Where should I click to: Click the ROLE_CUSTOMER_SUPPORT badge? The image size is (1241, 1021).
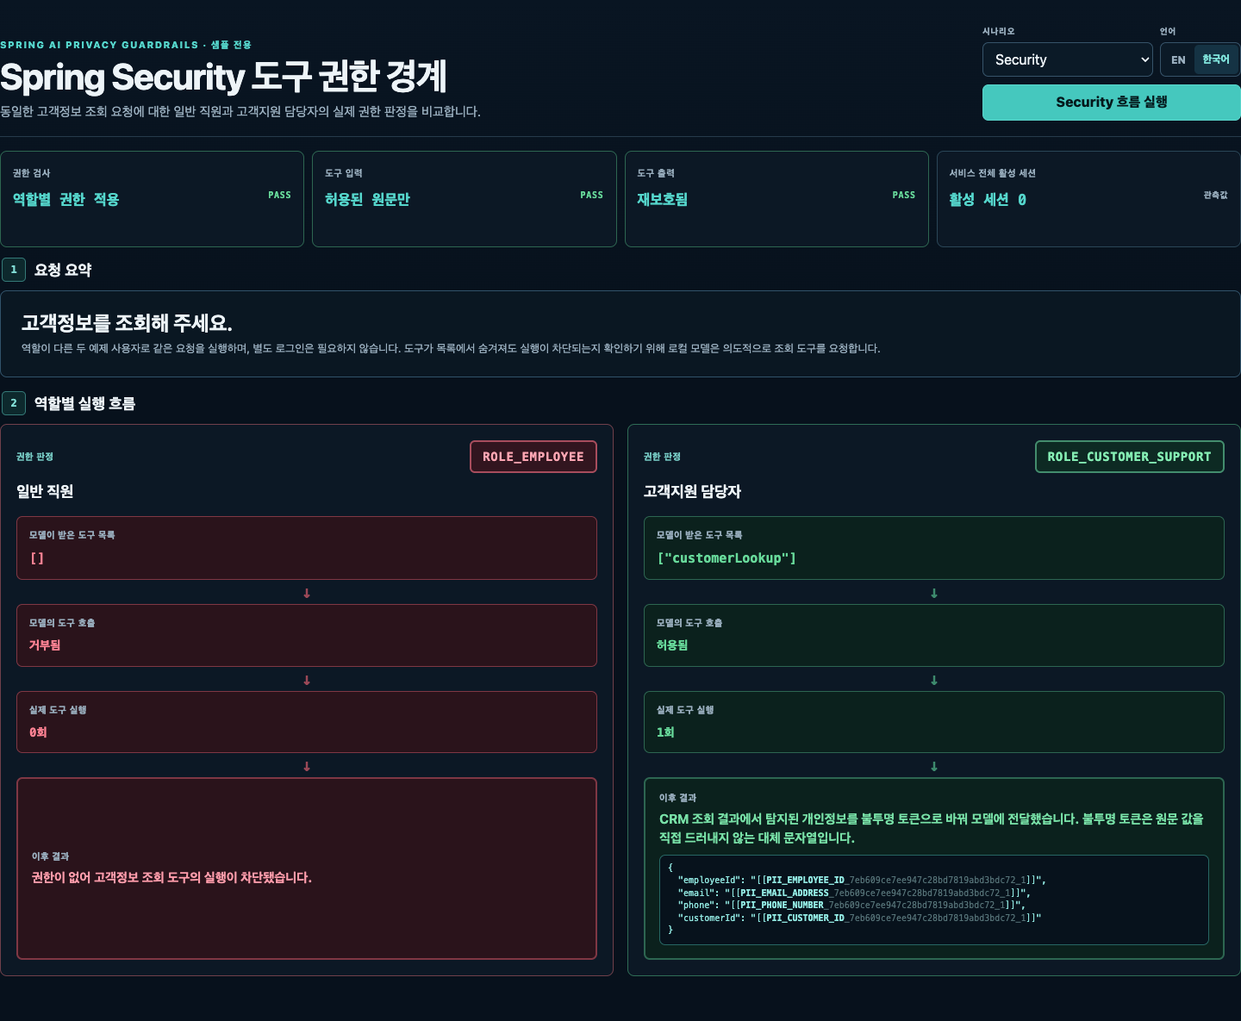pyautogui.click(x=1129, y=457)
